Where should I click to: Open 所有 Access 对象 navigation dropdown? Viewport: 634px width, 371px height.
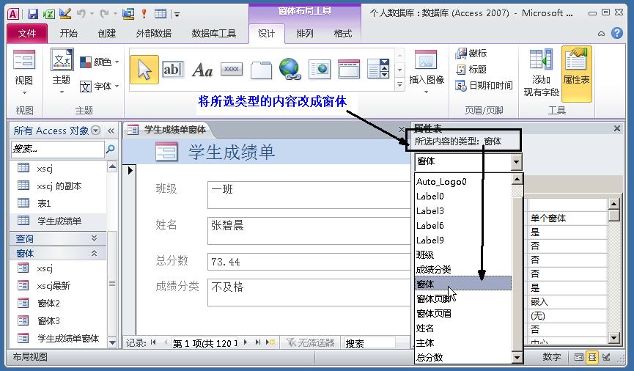coord(96,131)
